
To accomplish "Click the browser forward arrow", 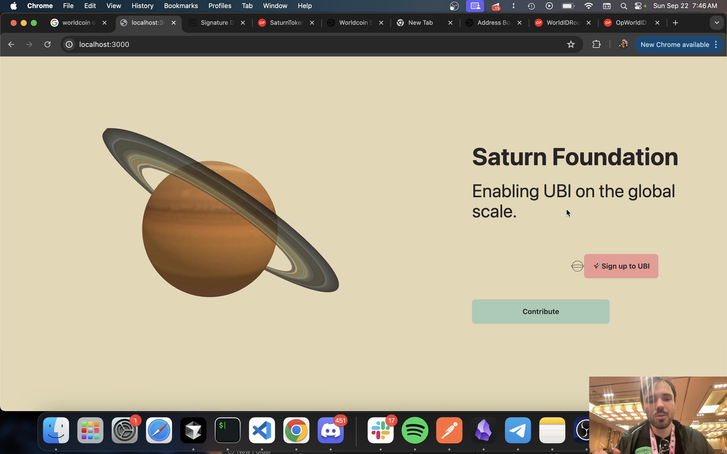I will click(x=29, y=44).
